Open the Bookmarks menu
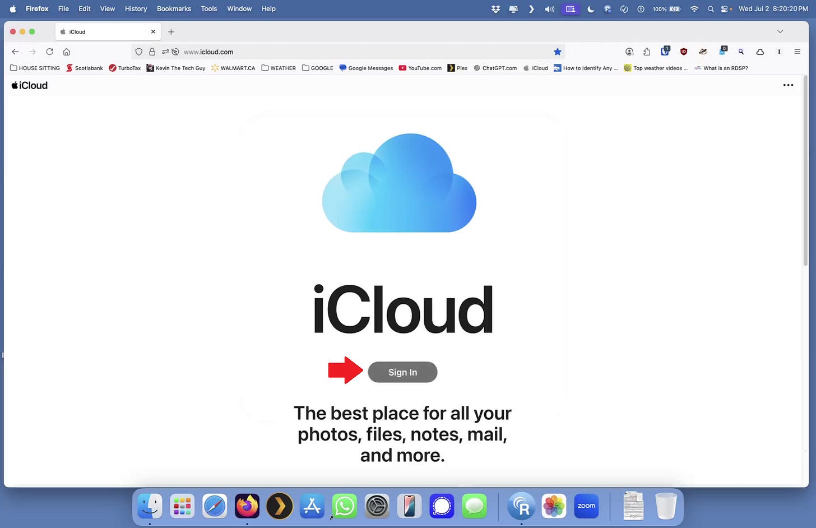 click(x=174, y=9)
